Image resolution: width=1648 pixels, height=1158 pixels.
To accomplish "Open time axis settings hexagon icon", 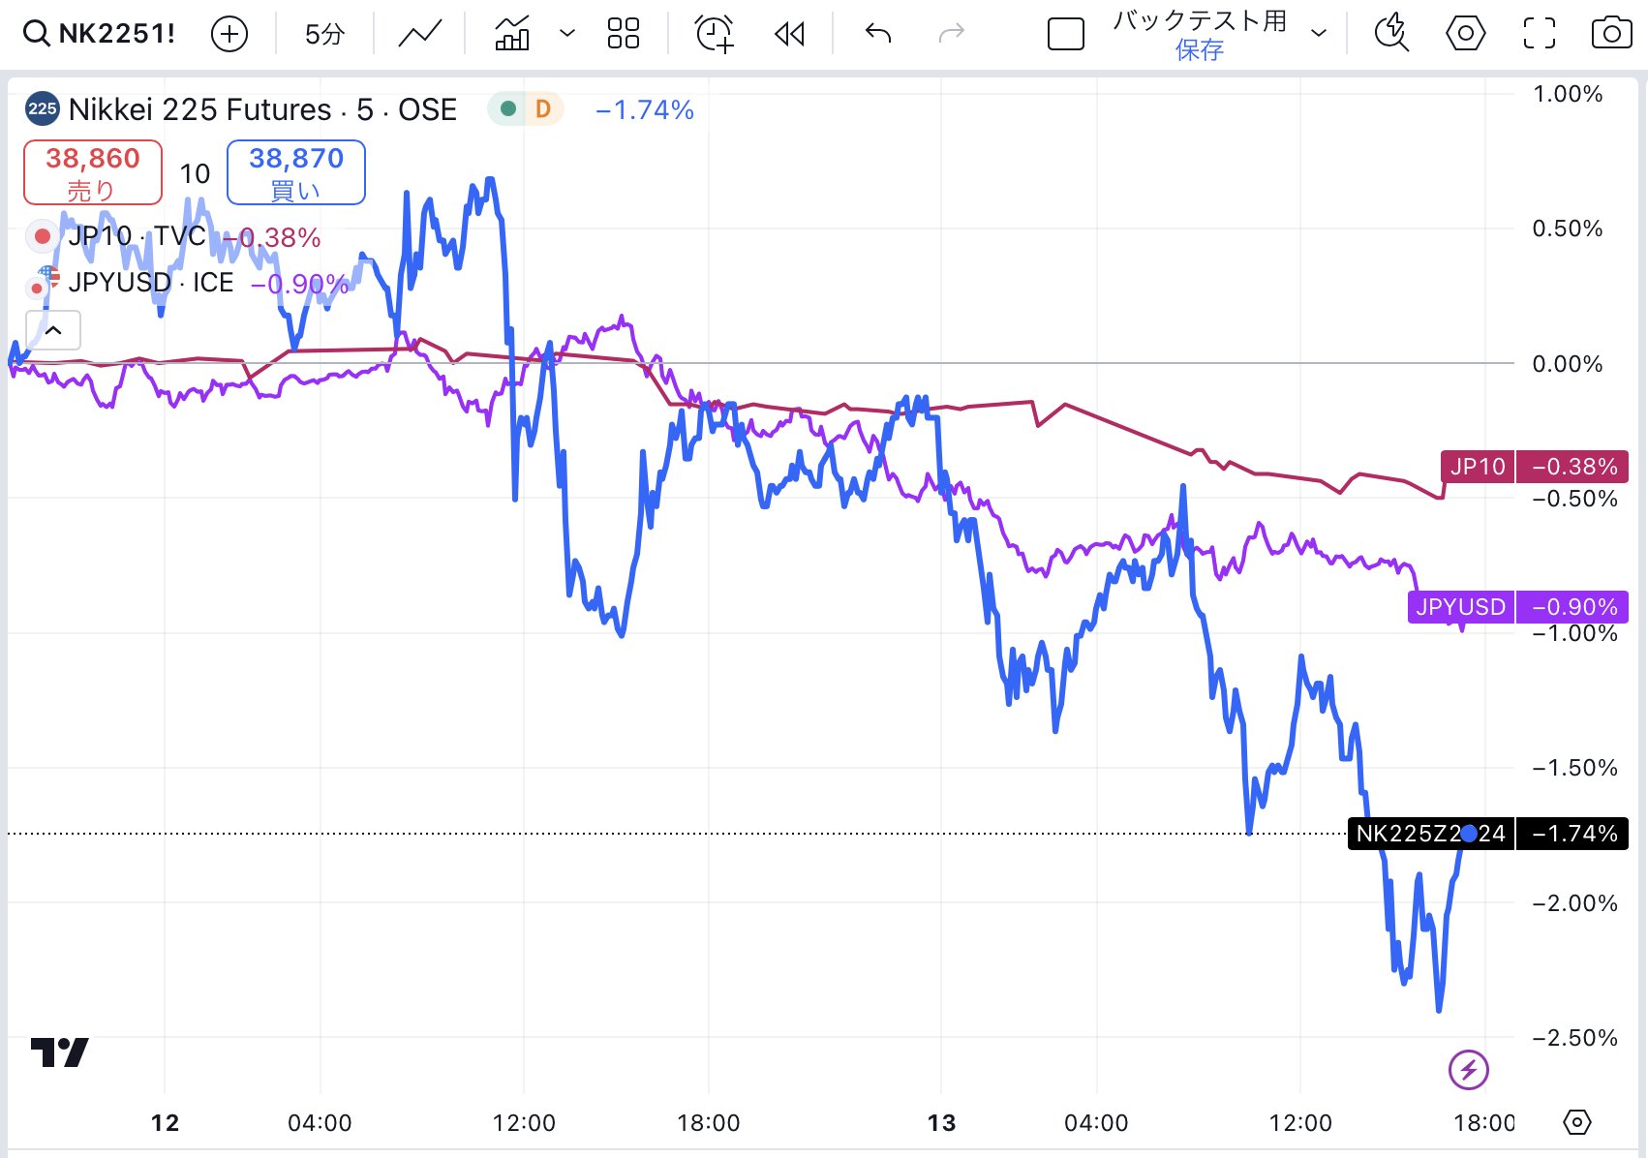I will (x=1577, y=1122).
